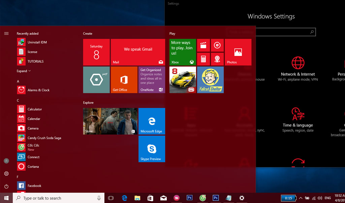Open Task View in the taskbar
Screen dimensions: 345x203
[x=111, y=198]
